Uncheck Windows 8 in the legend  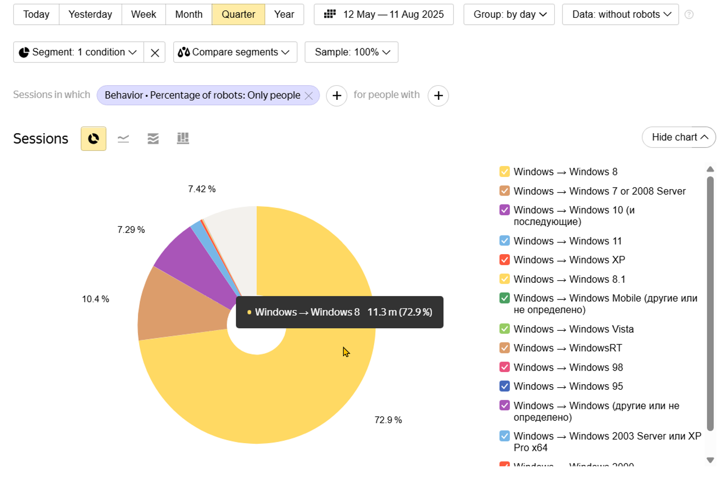(504, 172)
